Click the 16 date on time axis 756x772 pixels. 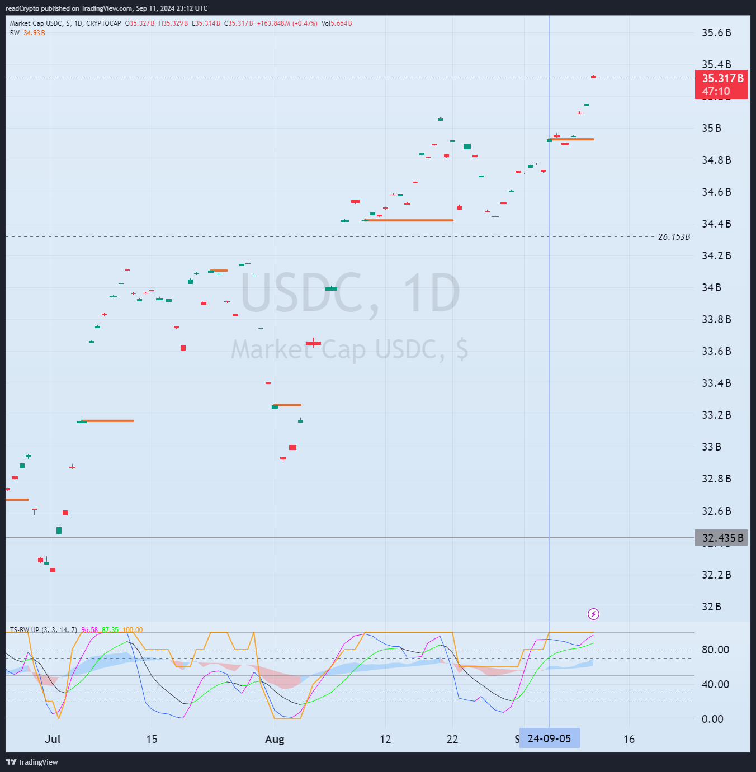[x=629, y=739]
